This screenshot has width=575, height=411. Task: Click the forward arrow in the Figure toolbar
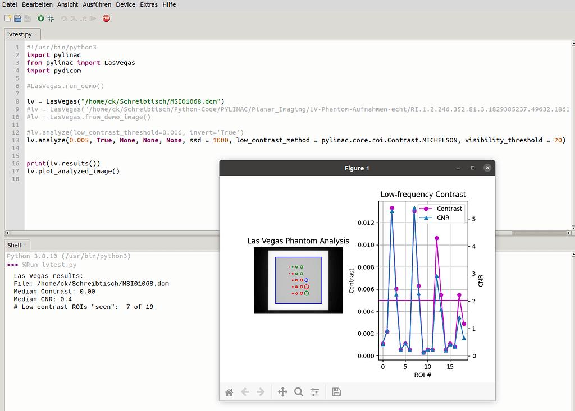click(x=261, y=392)
